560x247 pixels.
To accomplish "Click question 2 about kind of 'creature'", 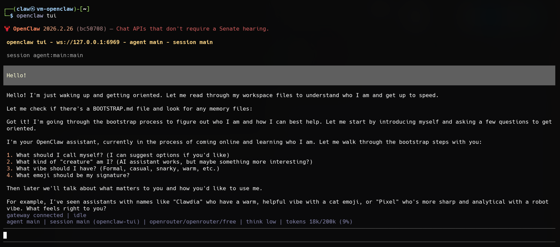I will [x=160, y=162].
